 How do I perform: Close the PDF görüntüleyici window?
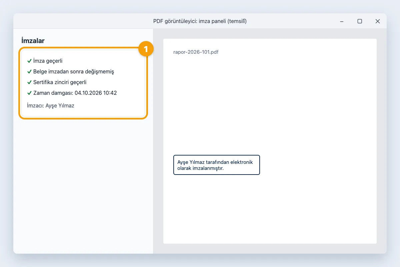pos(378,21)
